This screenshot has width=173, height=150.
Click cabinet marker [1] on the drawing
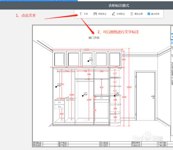[x=59, y=84]
